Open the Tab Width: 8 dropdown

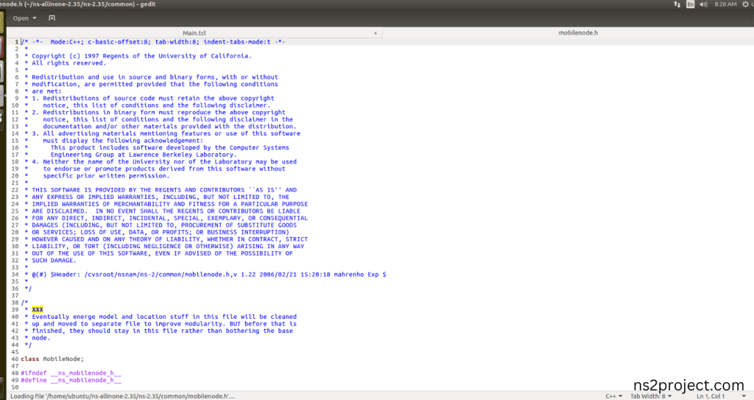click(x=651, y=396)
